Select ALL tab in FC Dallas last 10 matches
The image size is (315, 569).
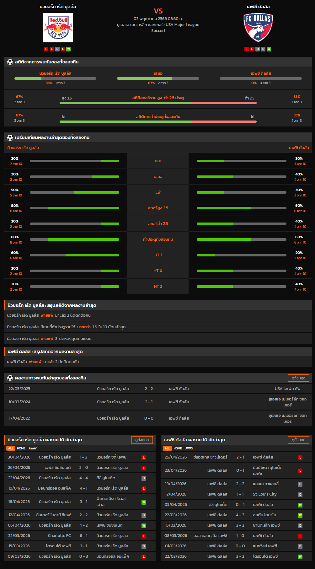coord(167,448)
